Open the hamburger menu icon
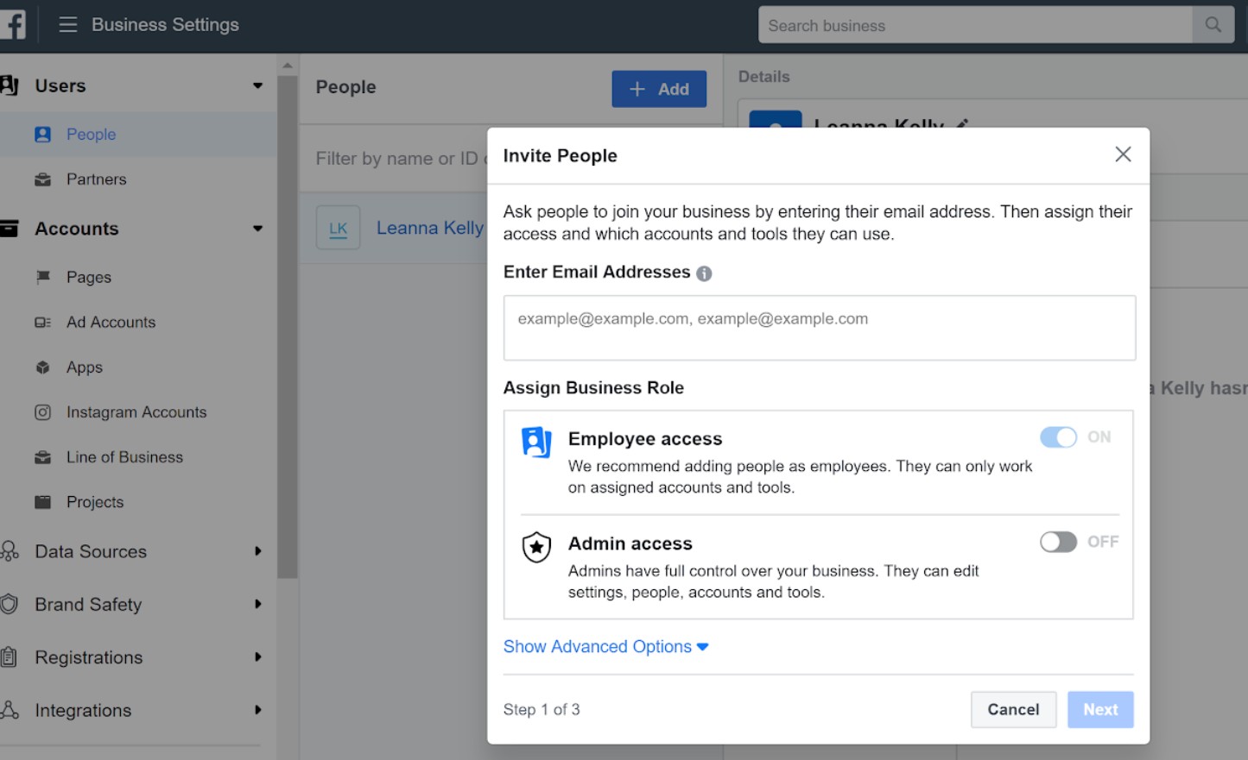 point(68,25)
